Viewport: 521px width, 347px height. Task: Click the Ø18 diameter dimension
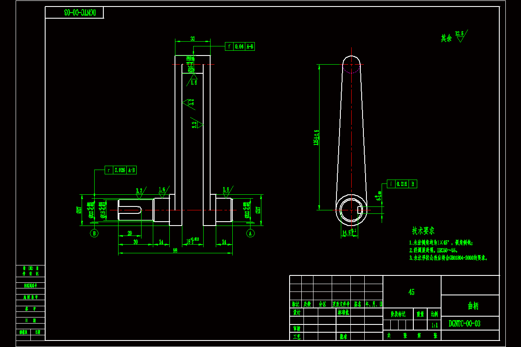(102, 210)
